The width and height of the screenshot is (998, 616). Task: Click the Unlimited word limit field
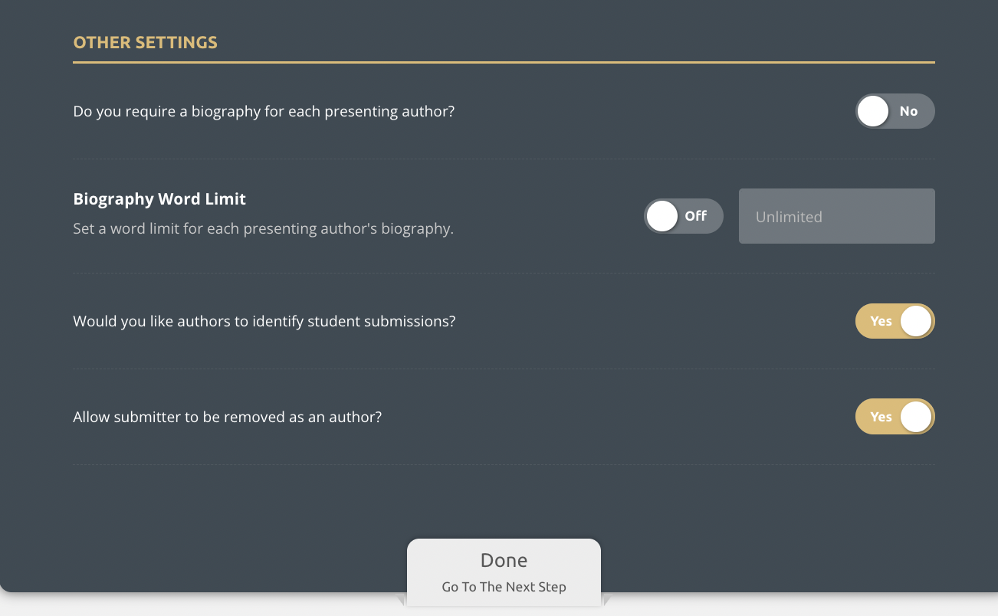(836, 217)
